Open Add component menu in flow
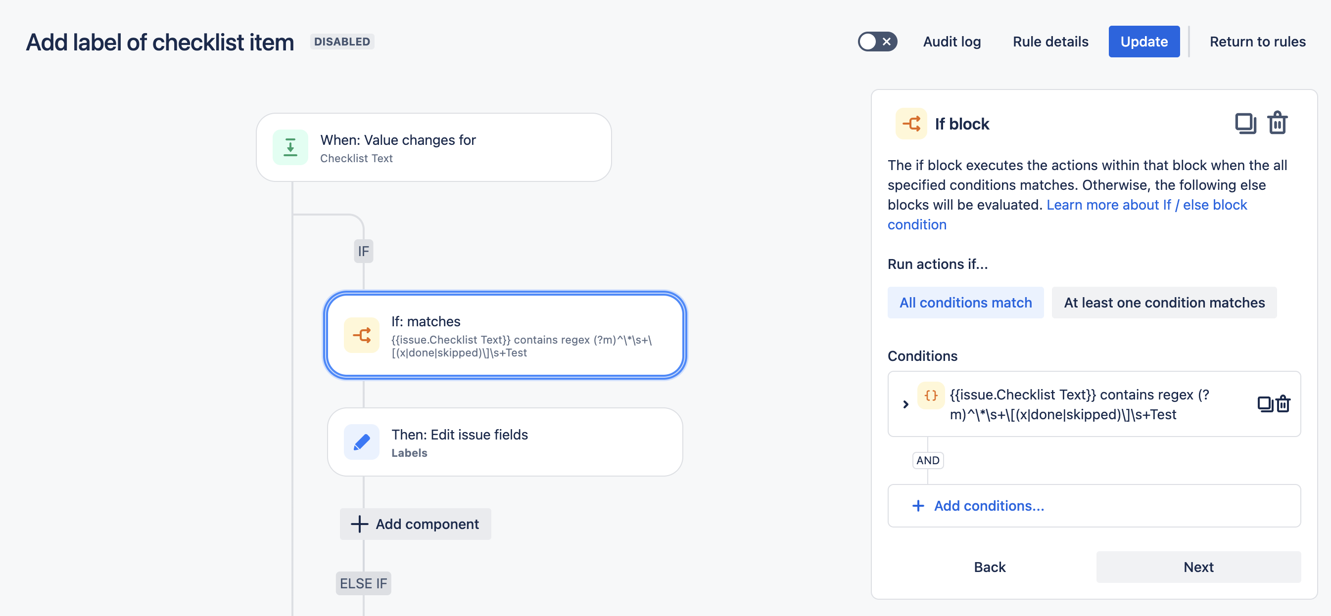The height and width of the screenshot is (616, 1331). [x=415, y=524]
